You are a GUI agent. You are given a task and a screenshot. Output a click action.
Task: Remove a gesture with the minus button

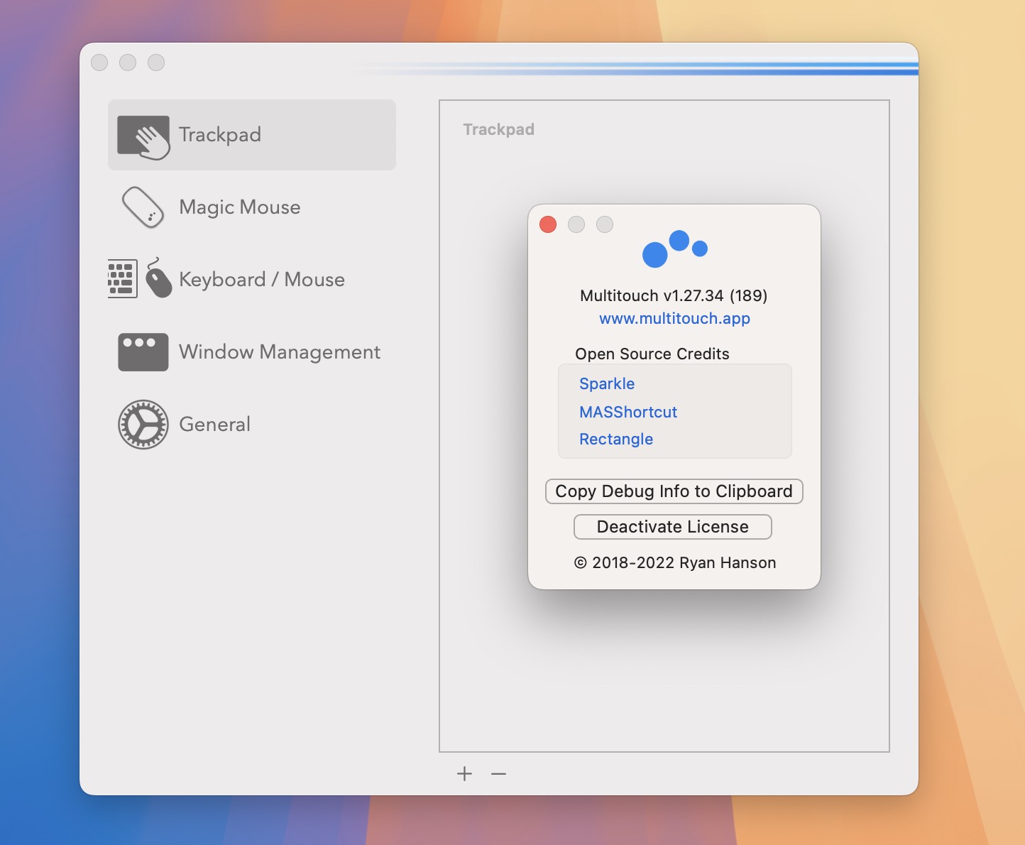(x=499, y=773)
